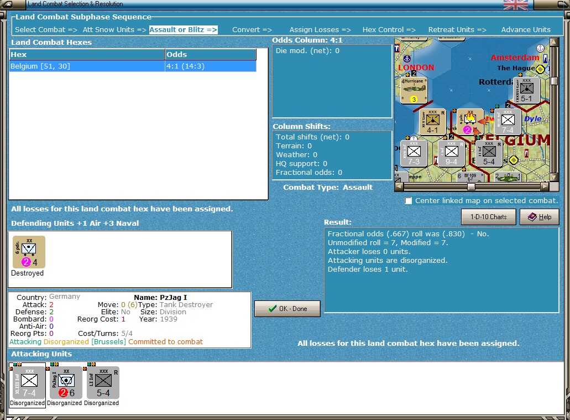
Task: Click the map's scroll-up arrow
Action: (x=554, y=42)
